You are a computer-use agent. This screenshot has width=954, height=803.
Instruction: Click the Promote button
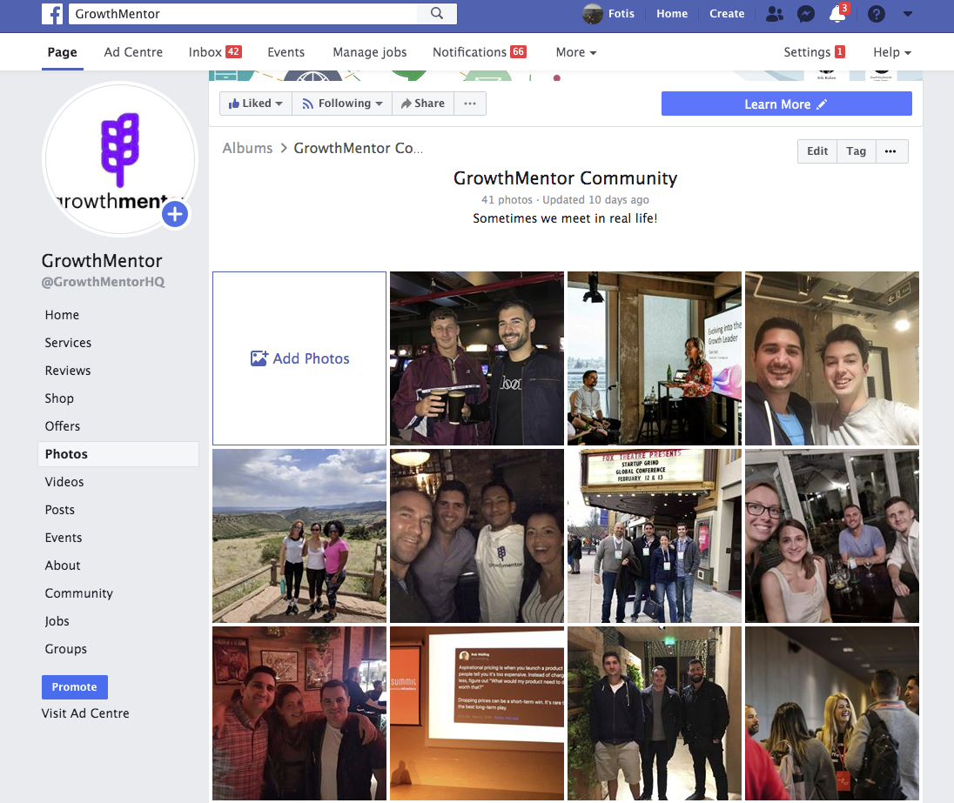(x=74, y=686)
